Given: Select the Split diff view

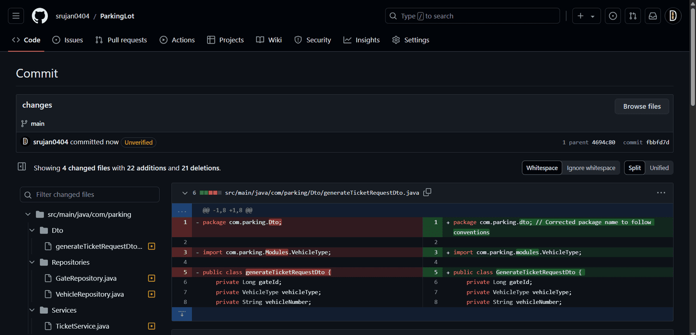Looking at the screenshot, I should click(635, 168).
